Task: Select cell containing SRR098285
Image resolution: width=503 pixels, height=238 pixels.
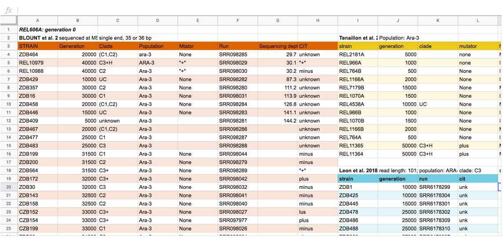Action: (x=237, y=54)
